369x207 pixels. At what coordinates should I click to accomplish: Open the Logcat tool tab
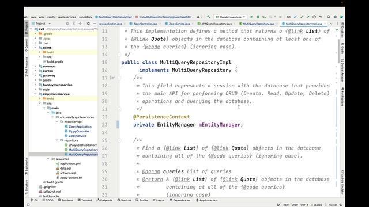pyautogui.click(x=159, y=200)
